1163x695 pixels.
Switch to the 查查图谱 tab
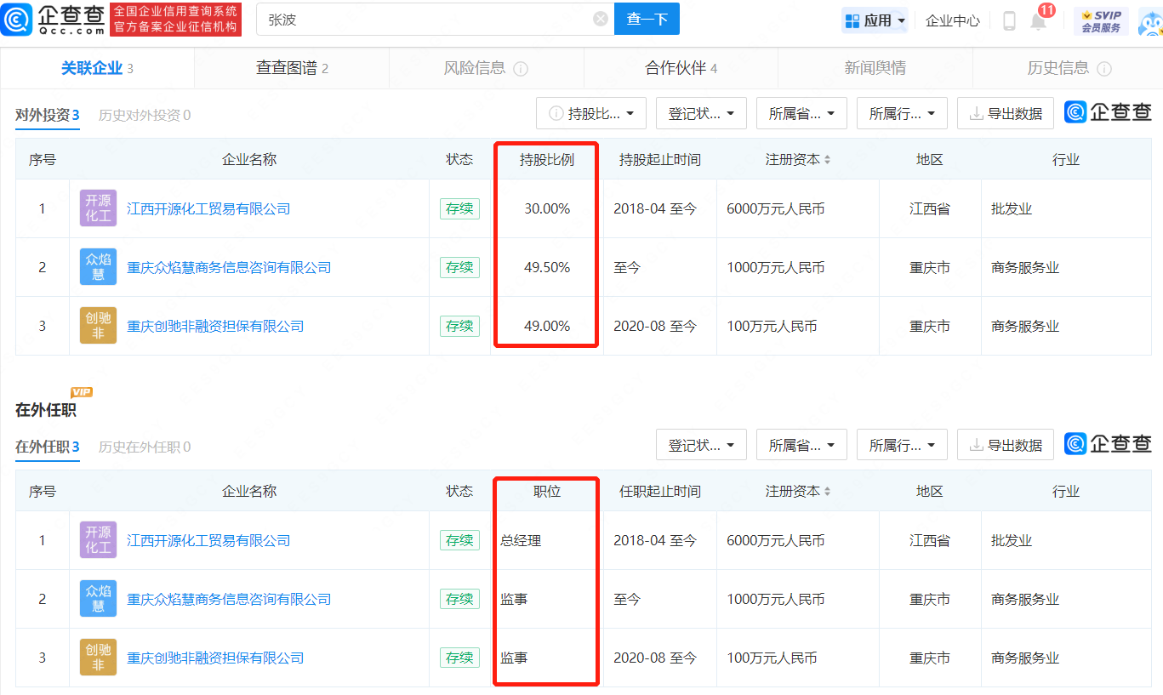pos(292,68)
